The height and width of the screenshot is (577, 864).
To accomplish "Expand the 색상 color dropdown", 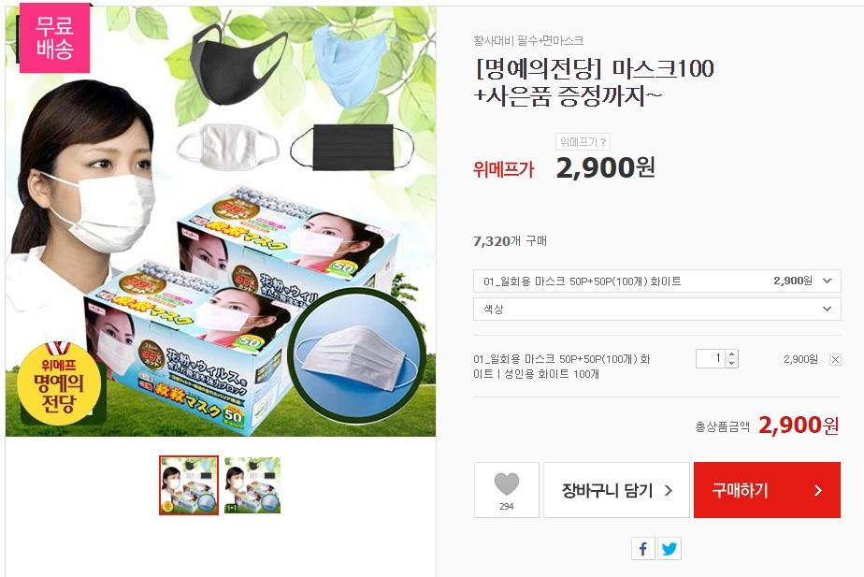I will coord(656,310).
